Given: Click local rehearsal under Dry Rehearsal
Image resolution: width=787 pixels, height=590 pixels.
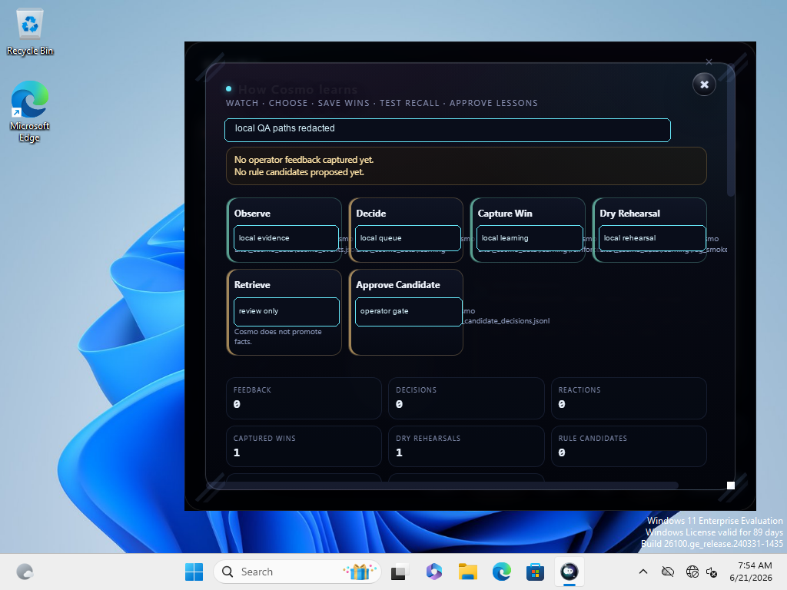Looking at the screenshot, I should coord(652,238).
